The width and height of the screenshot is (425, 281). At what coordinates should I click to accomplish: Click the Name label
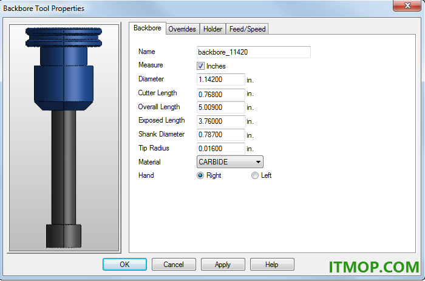(x=147, y=52)
